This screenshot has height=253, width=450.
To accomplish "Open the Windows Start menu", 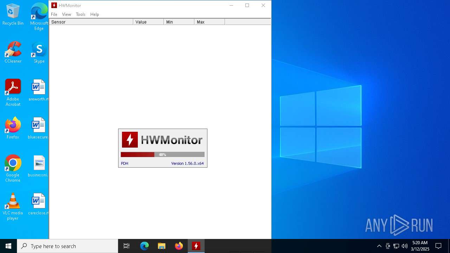I will tap(8, 246).
